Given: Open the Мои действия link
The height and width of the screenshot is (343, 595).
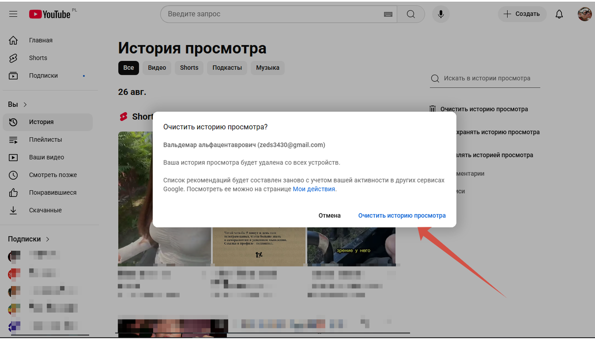Looking at the screenshot, I should pos(314,189).
